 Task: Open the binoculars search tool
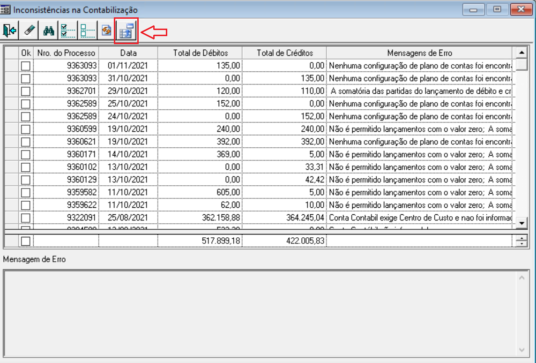(49, 31)
